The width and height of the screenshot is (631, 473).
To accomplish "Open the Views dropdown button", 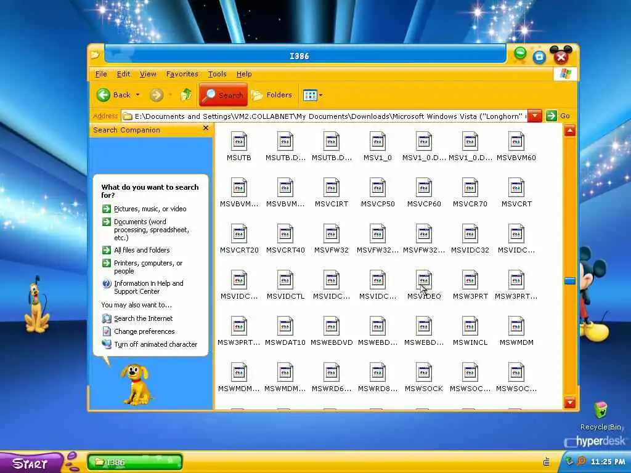I will [312, 95].
